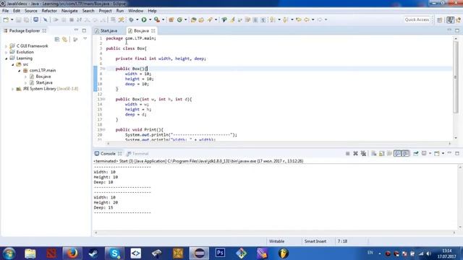
Task: Click Collapse All in Package Explorer
Action: [x=57, y=40]
